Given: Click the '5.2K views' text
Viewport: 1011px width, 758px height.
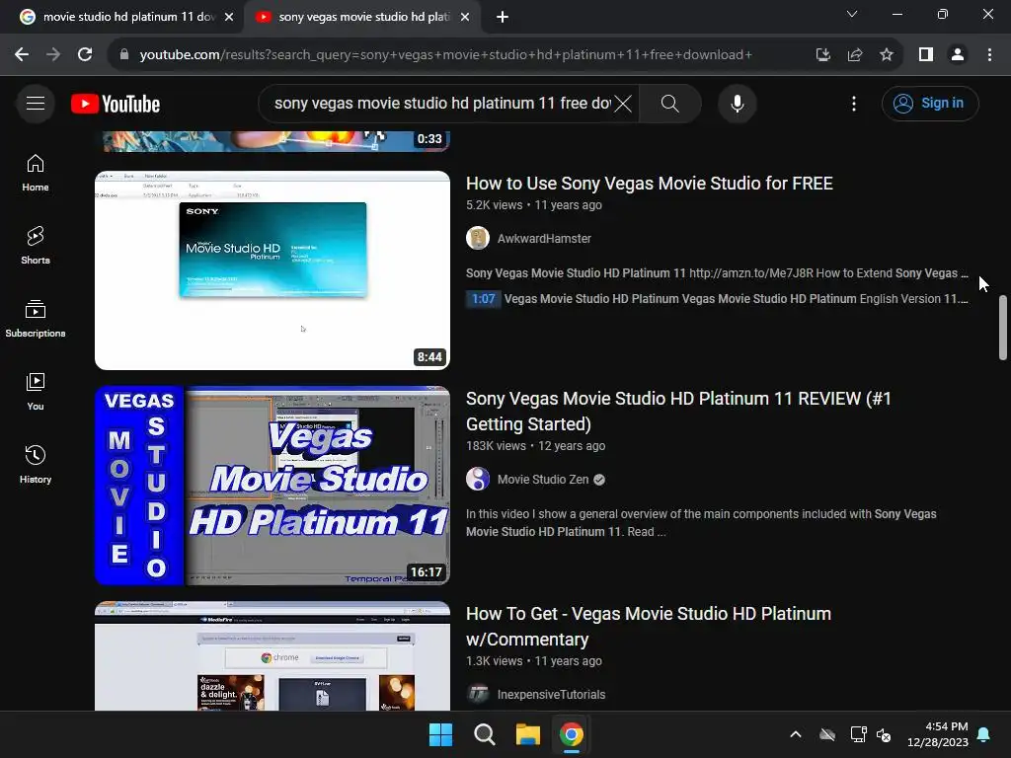Looking at the screenshot, I should coord(494,205).
